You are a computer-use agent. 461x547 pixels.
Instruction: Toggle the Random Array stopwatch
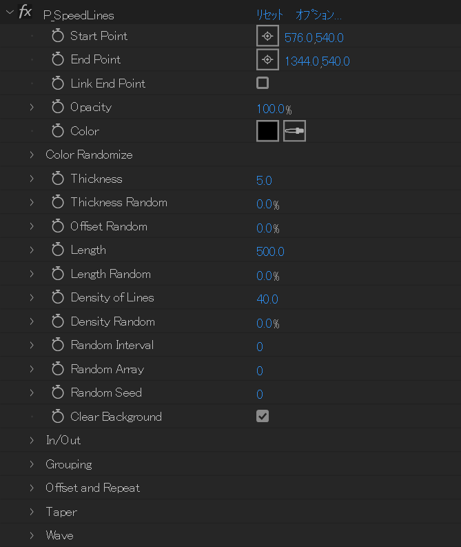pyautogui.click(x=58, y=369)
